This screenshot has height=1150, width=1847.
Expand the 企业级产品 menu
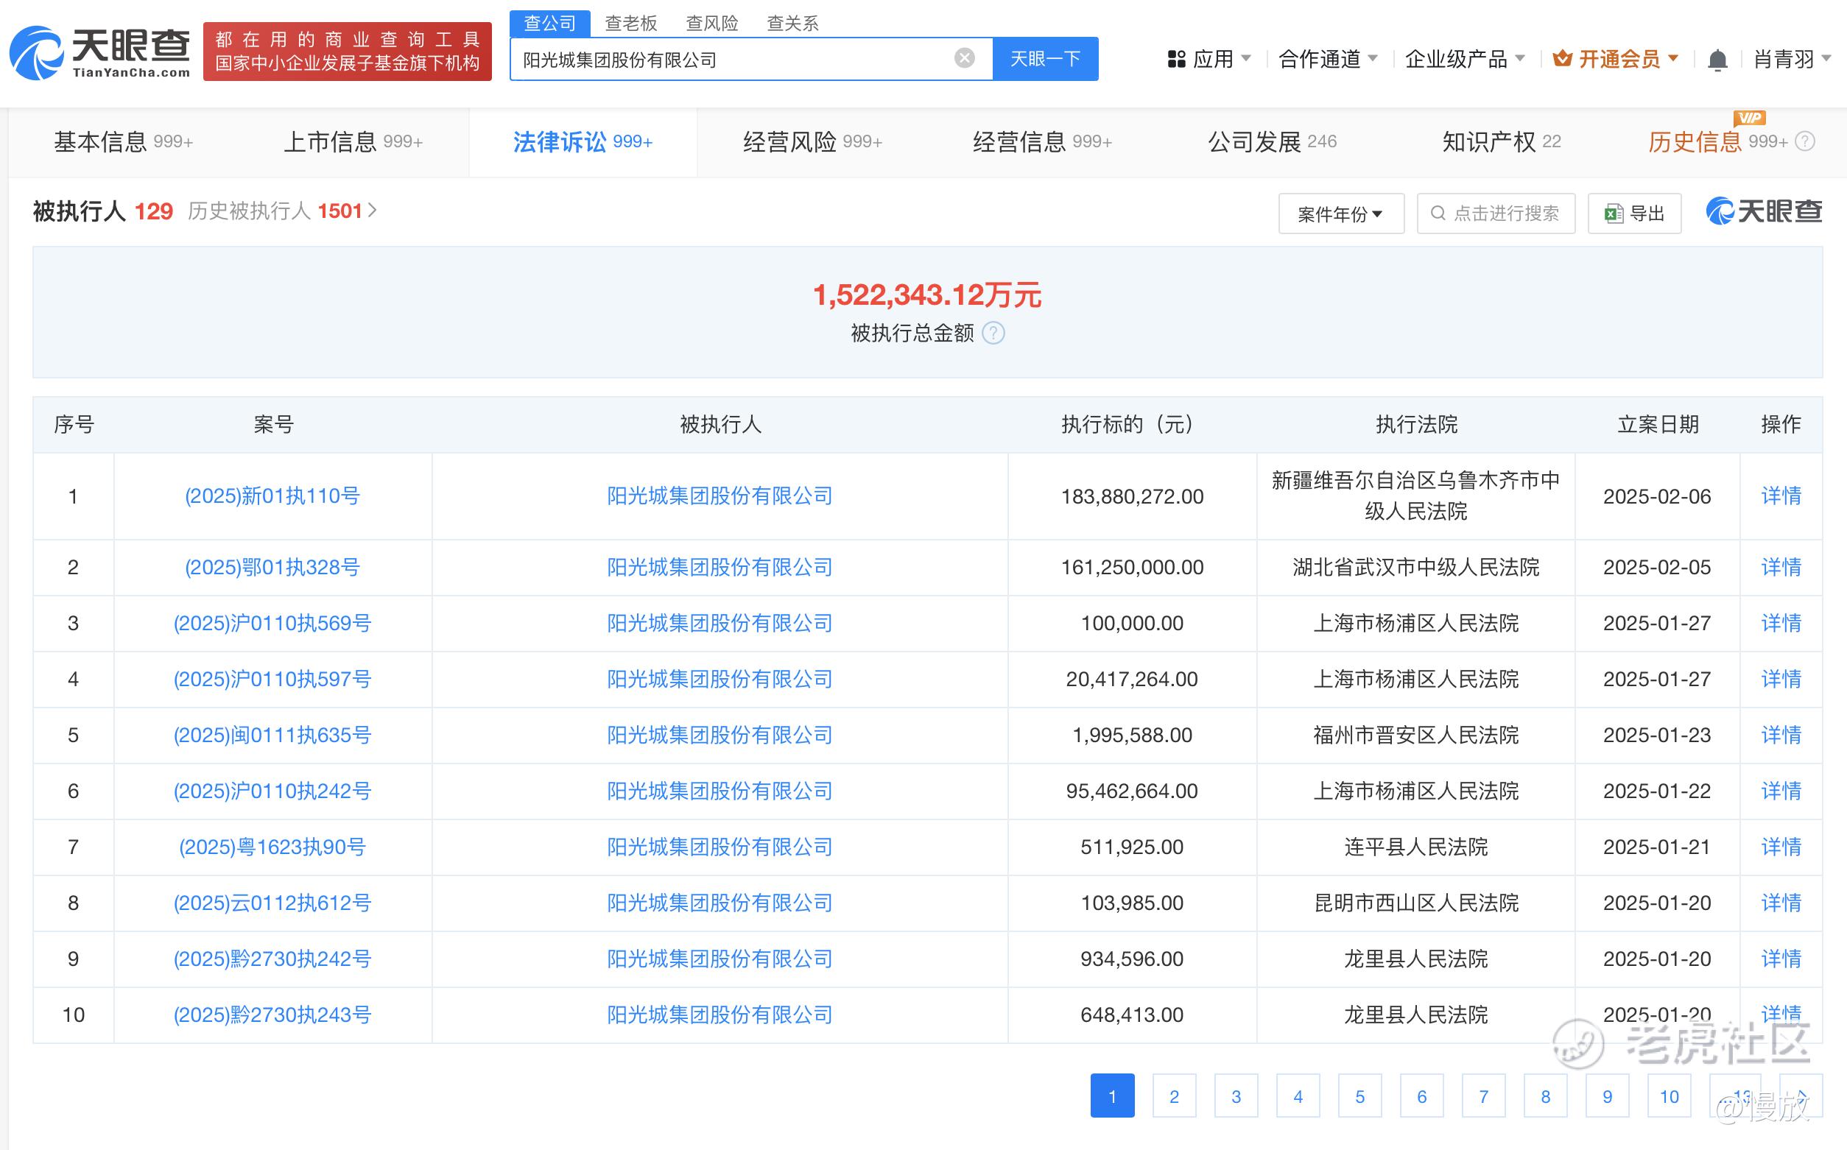[1464, 59]
